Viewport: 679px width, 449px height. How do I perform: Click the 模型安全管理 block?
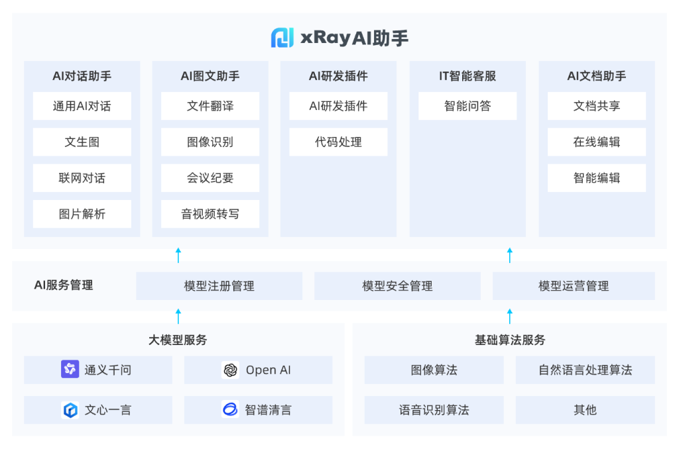pyautogui.click(x=397, y=286)
